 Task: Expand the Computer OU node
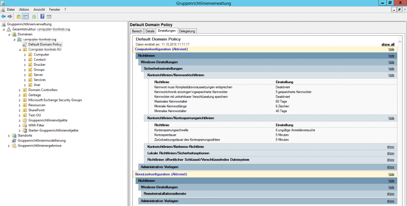25,55
